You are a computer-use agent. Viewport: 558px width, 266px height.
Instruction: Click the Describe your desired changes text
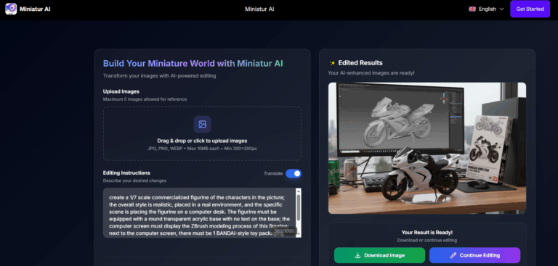coord(134,180)
